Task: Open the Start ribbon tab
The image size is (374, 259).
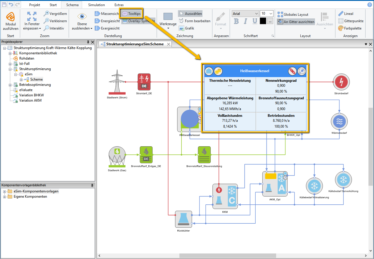Action: (53, 5)
